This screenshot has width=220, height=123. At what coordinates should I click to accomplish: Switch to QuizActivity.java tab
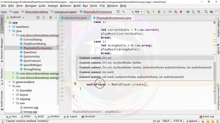coord(76,18)
